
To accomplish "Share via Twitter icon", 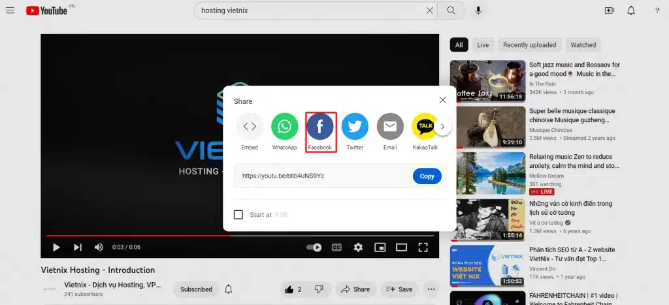I will [355, 126].
